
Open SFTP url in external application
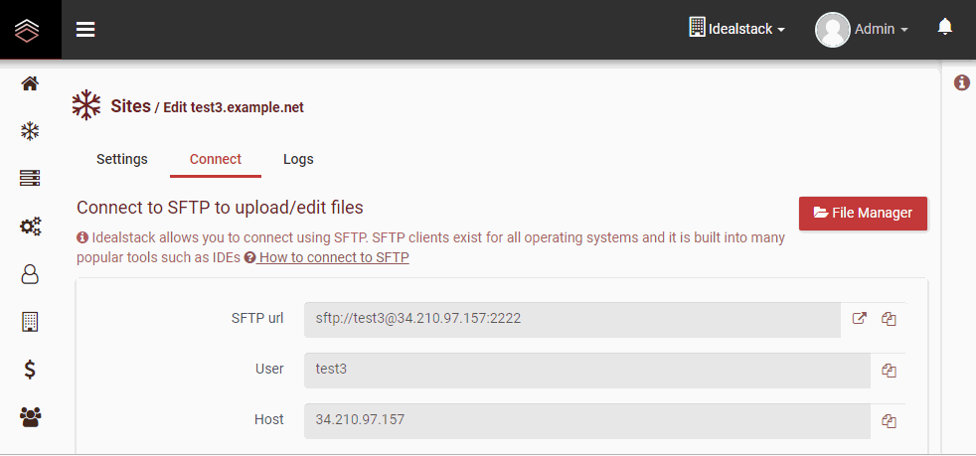click(859, 319)
